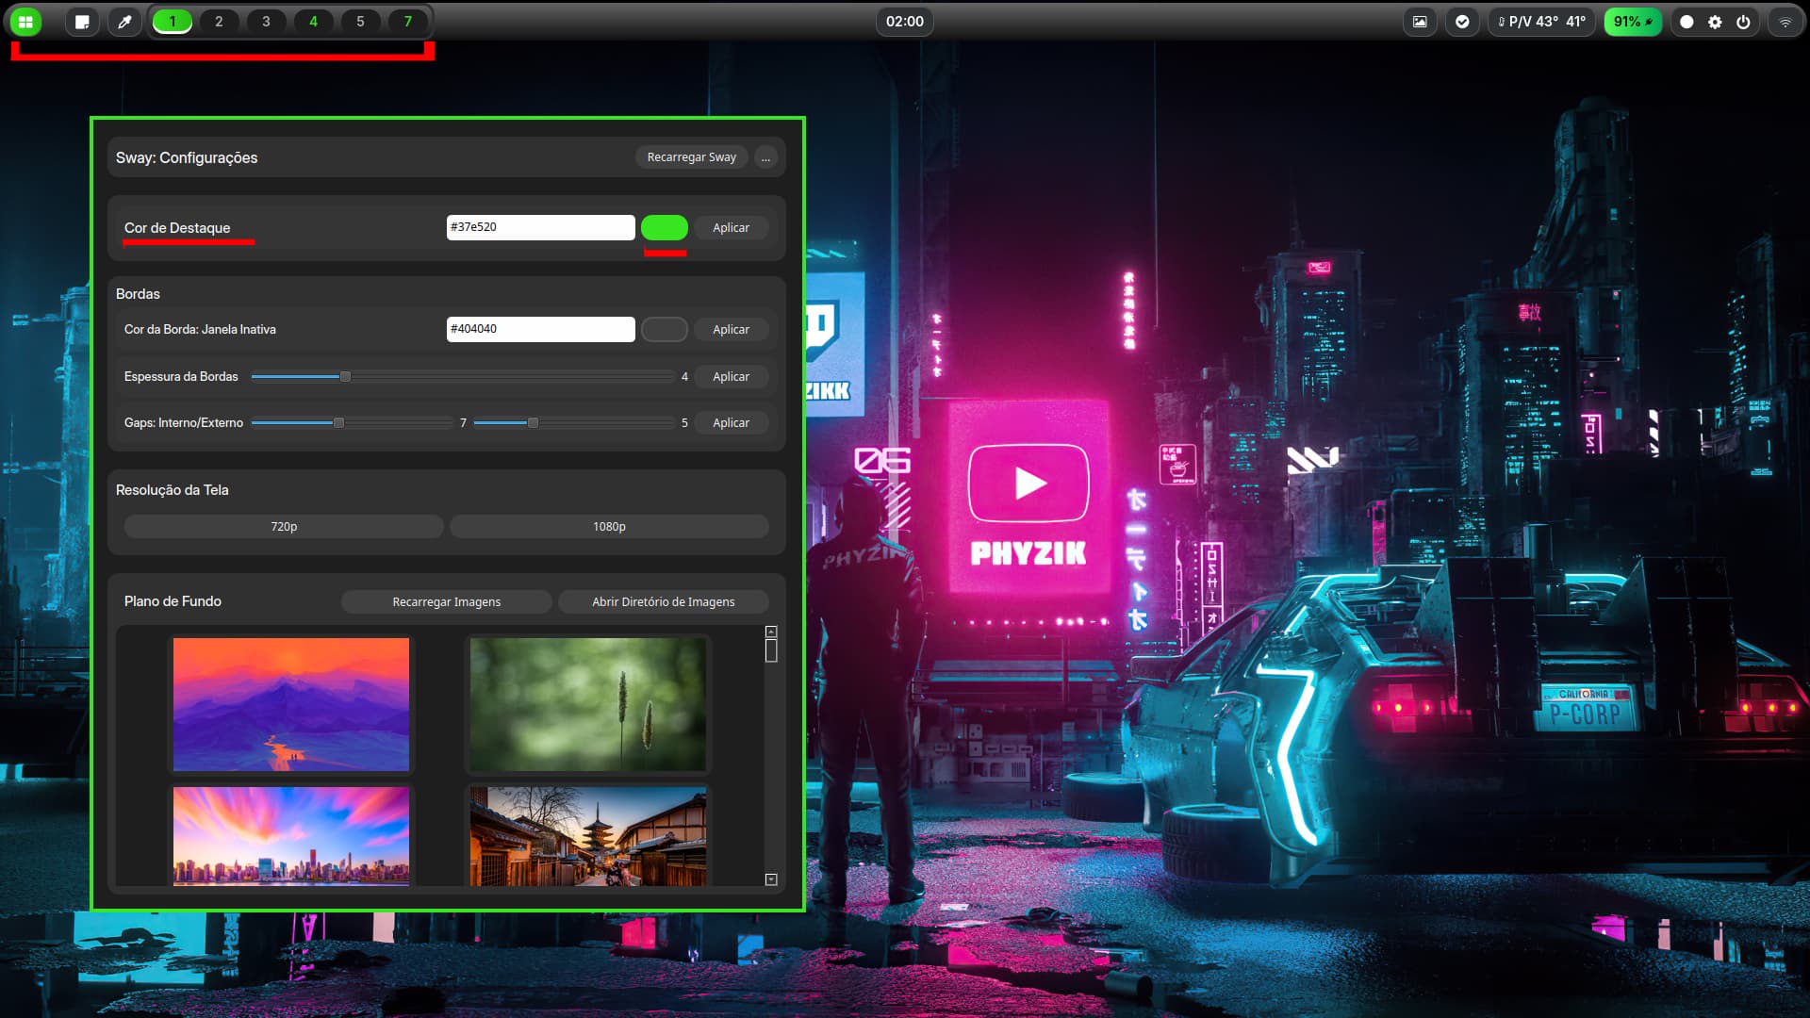The image size is (1810, 1018).
Task: Select the Japanese pagoda street wallpaper thumbnail
Action: 587,836
